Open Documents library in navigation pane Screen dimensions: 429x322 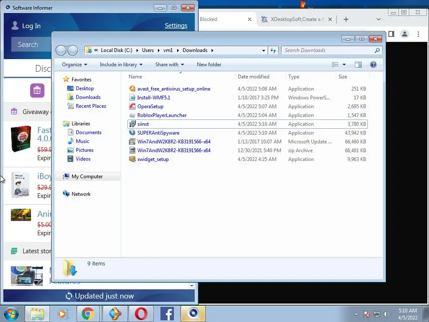pyautogui.click(x=88, y=132)
